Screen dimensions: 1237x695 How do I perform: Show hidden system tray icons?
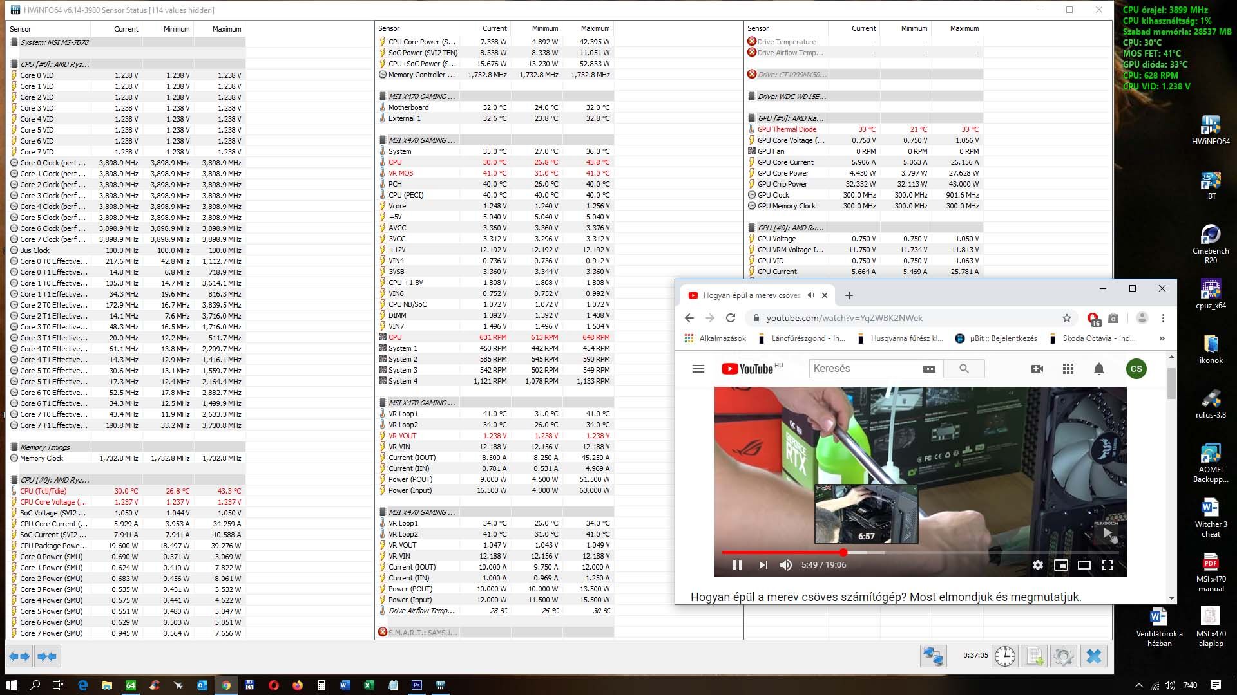1138,685
